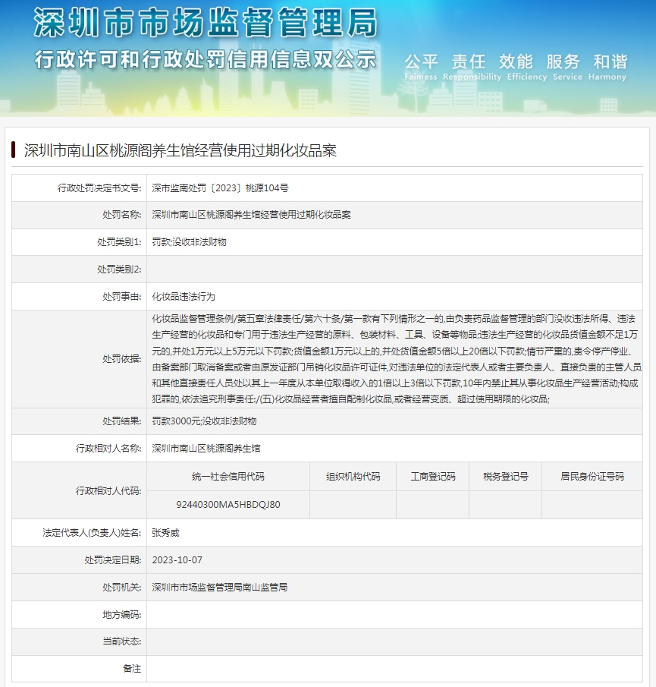Click the 处罚类别2 label
The width and height of the screenshot is (656, 687).
120,269
